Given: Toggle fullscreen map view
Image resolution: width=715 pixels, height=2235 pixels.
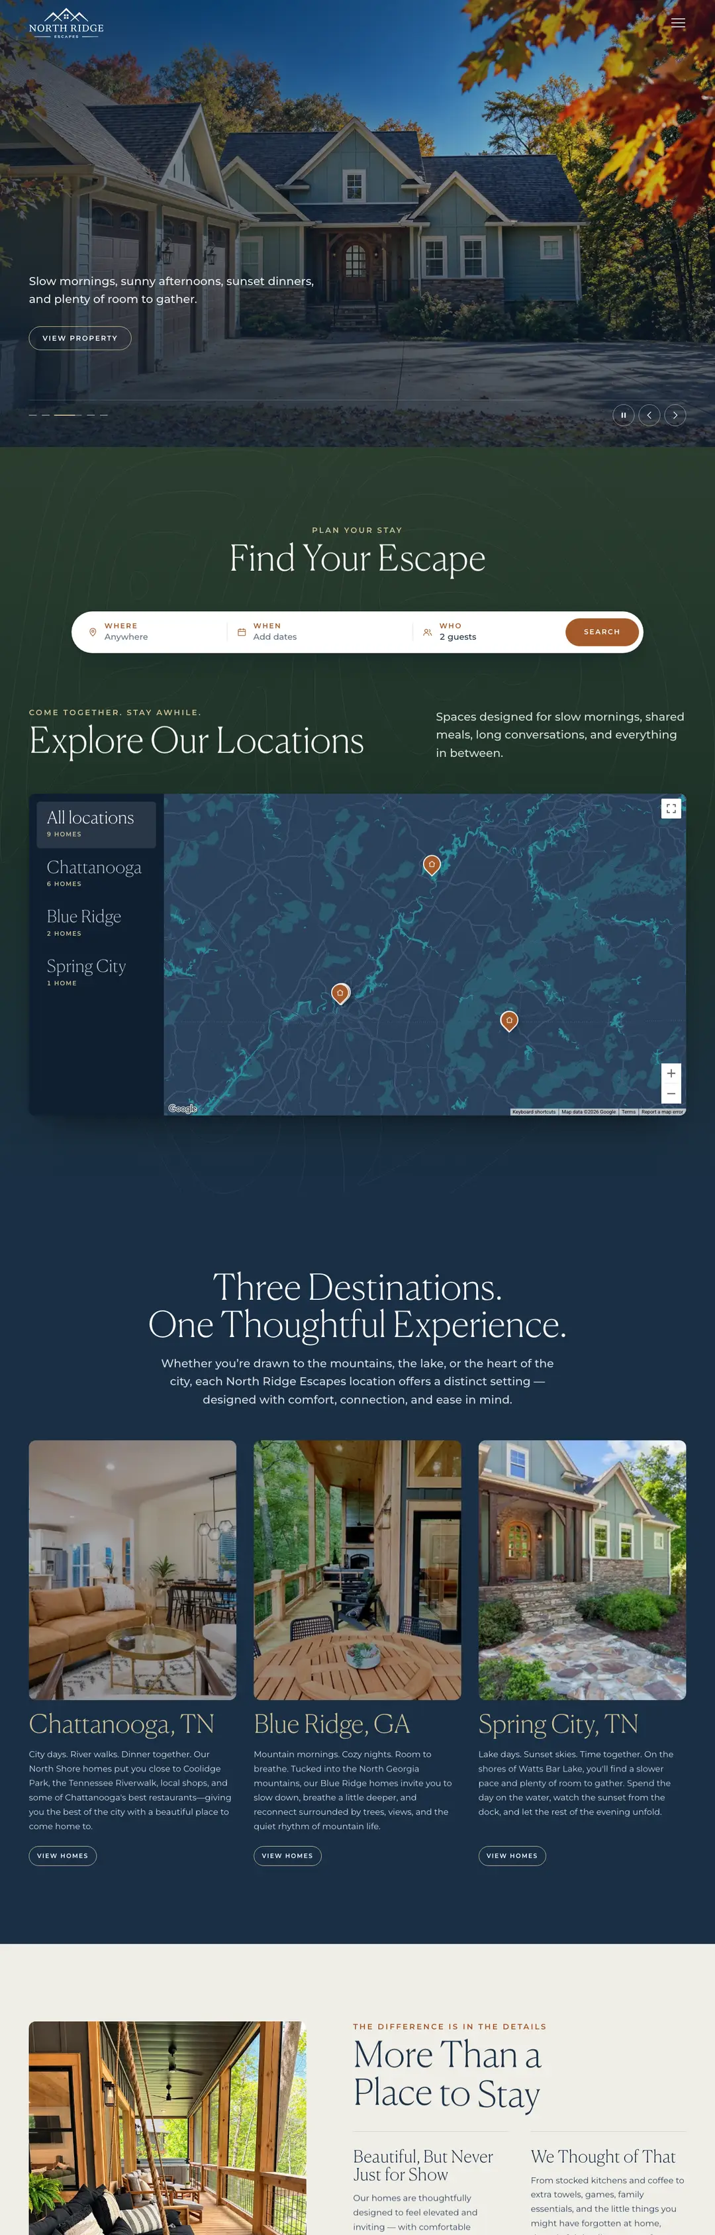Looking at the screenshot, I should [x=671, y=809].
